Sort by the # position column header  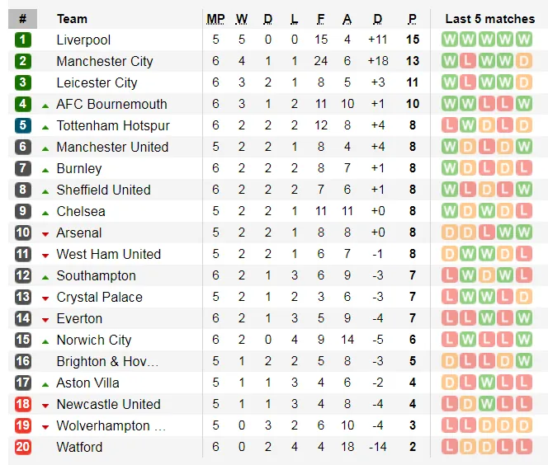pos(22,18)
